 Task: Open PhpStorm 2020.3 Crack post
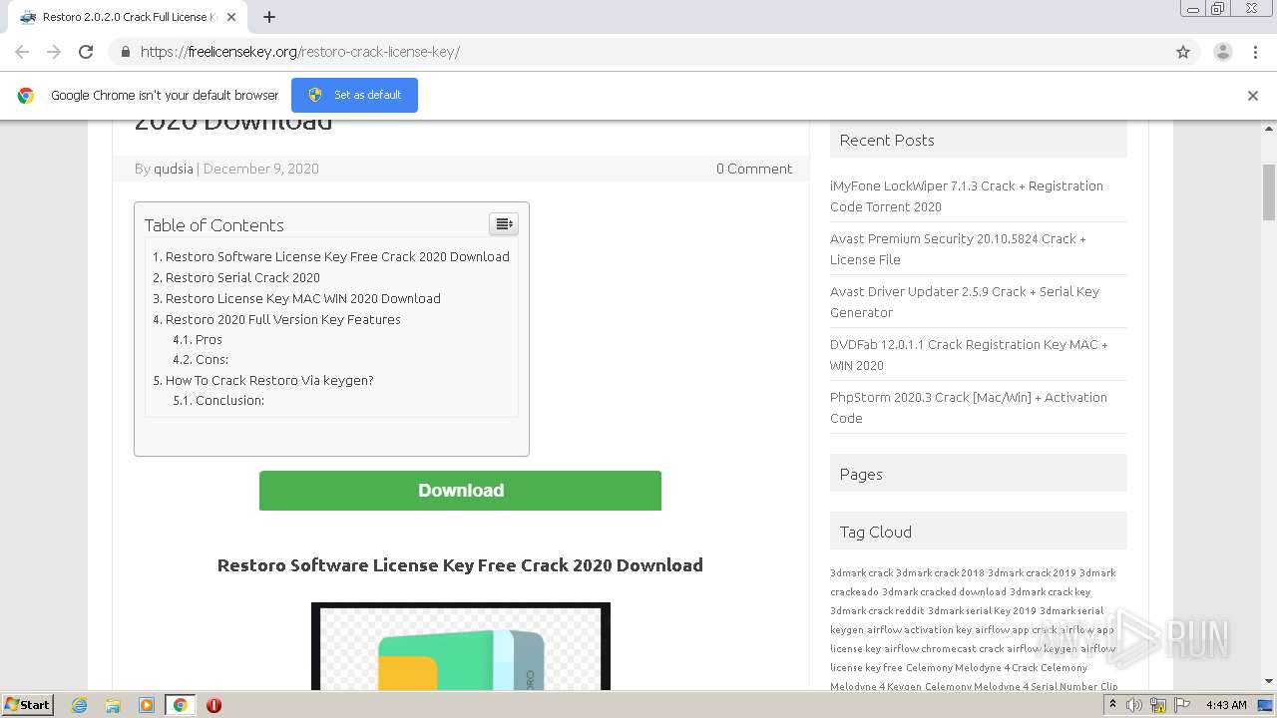coord(969,408)
